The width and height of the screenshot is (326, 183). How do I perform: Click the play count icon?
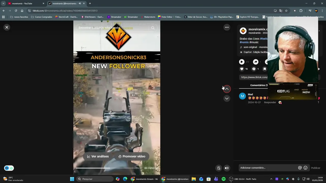point(242,62)
